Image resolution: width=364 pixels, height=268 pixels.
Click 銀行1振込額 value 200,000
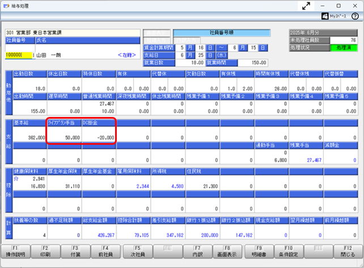[x=210, y=235]
